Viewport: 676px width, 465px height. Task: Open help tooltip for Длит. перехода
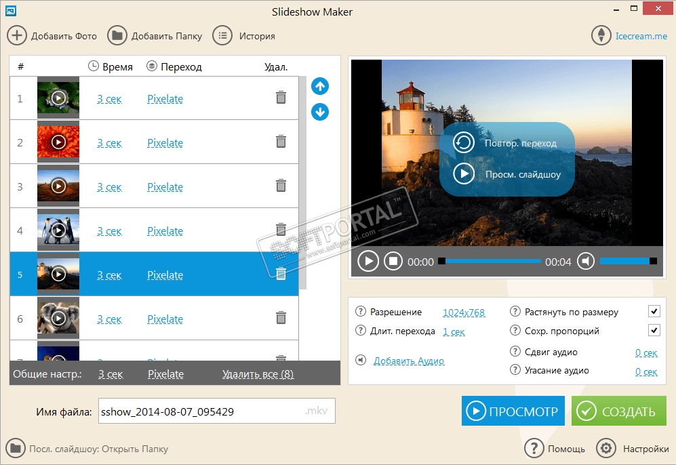tap(361, 331)
